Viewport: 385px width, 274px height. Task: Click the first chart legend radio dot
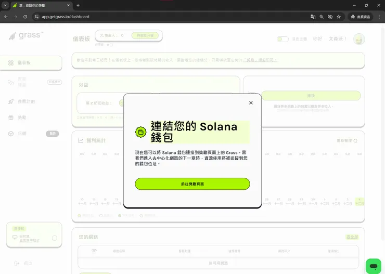pos(79,216)
